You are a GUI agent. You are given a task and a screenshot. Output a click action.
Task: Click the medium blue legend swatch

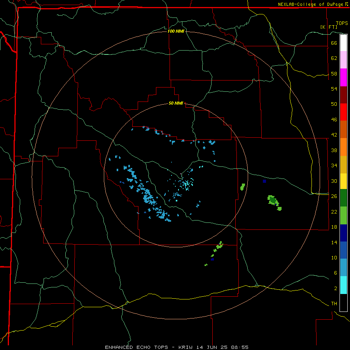pyautogui.click(x=343, y=250)
